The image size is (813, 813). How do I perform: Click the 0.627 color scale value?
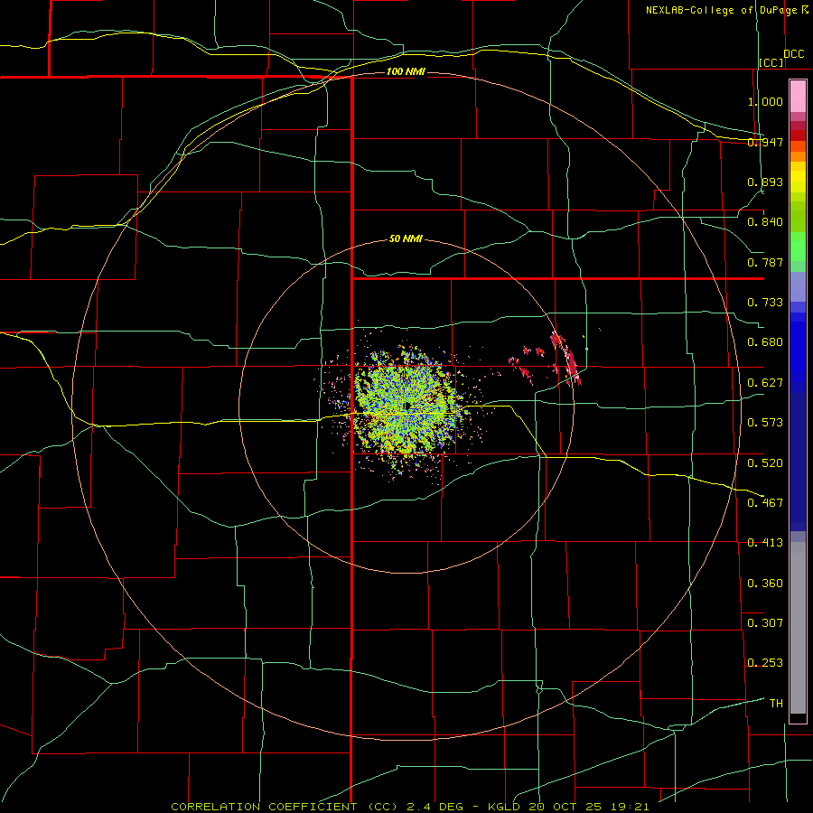click(x=765, y=383)
